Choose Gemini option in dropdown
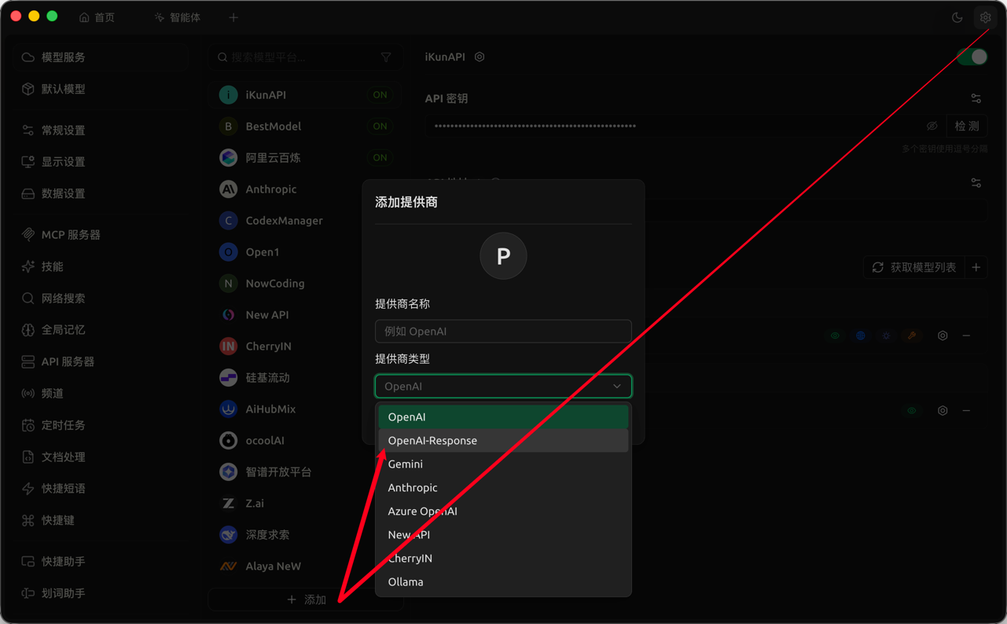The height and width of the screenshot is (624, 1007). pyautogui.click(x=503, y=464)
